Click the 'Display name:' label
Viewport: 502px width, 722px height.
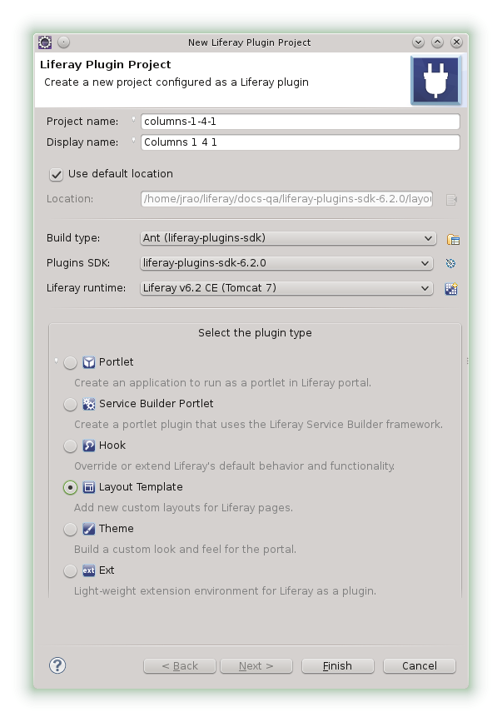pos(82,142)
